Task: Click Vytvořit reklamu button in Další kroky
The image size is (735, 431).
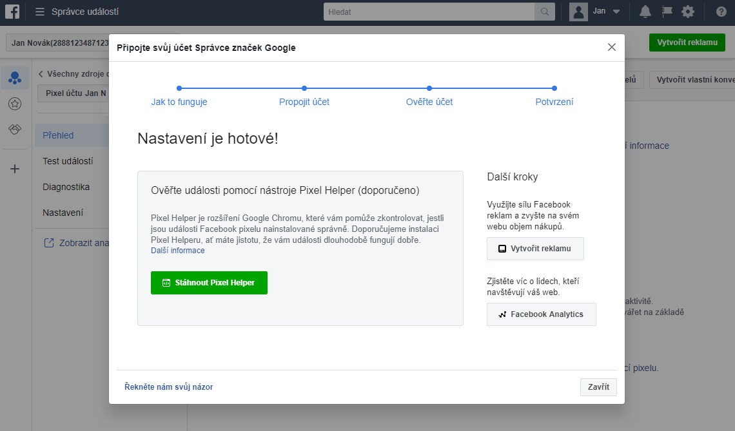Action: click(535, 249)
